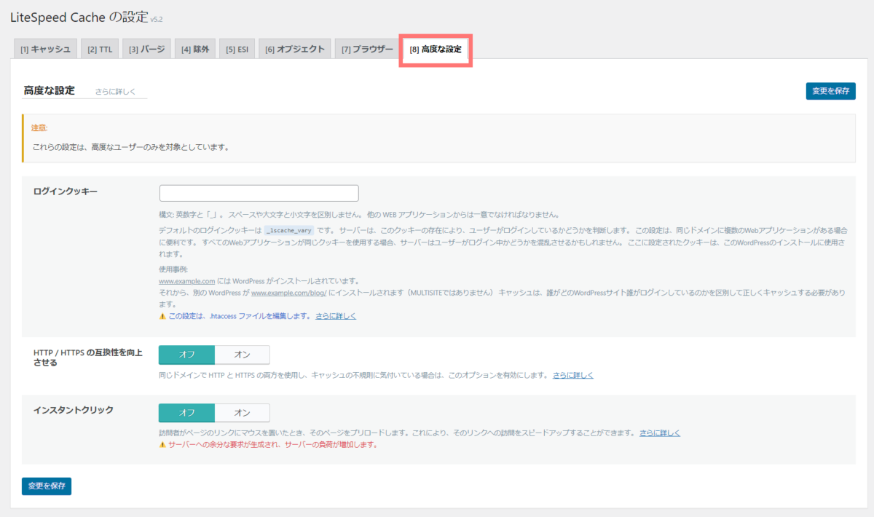Select the [7] ブラウザー tab
This screenshot has width=874, height=517.
(366, 48)
